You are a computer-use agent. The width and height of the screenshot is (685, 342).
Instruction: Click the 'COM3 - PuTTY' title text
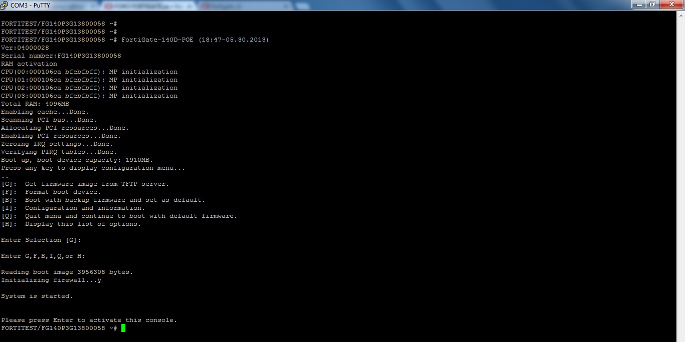pyautogui.click(x=30, y=6)
